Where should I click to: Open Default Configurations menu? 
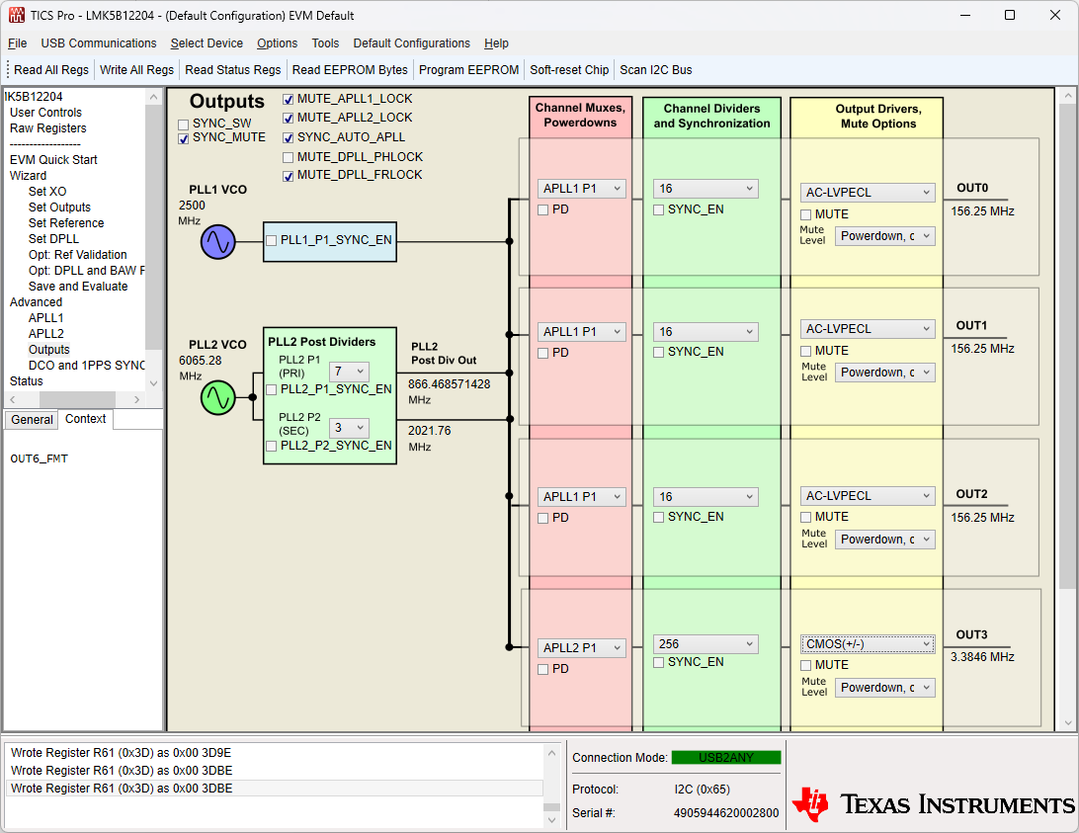tap(411, 43)
